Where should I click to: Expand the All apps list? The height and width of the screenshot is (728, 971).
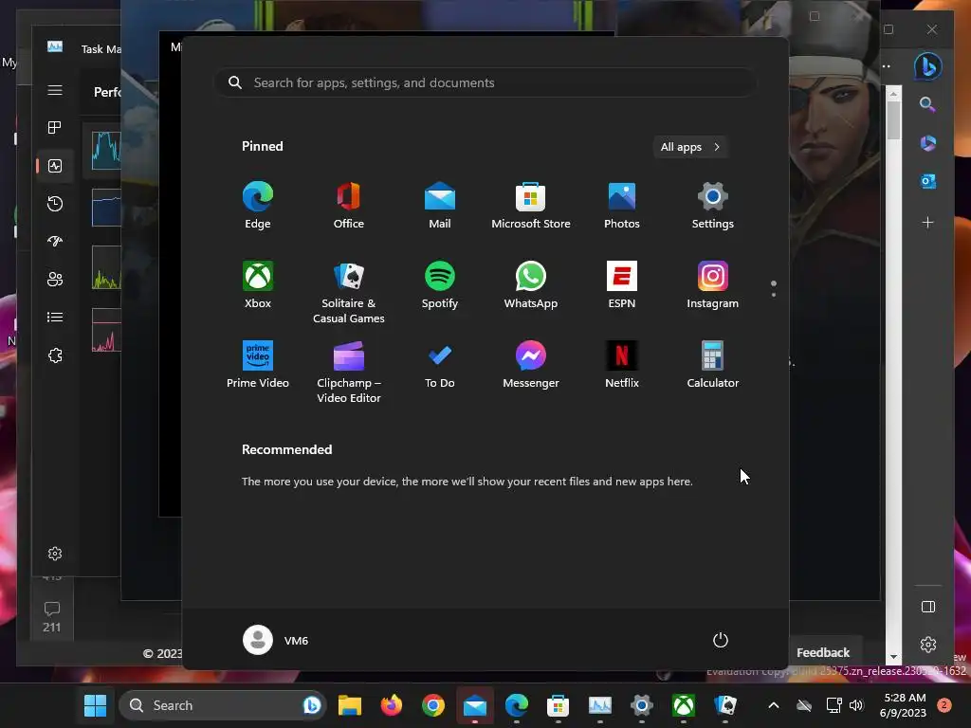tap(690, 147)
